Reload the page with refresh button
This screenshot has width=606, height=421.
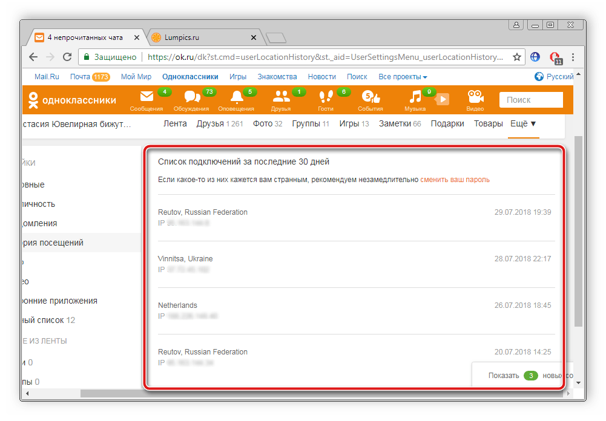click(x=67, y=57)
